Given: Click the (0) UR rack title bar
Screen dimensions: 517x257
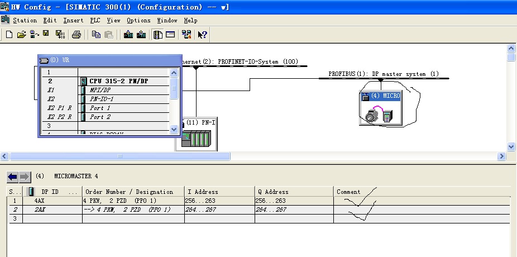Looking at the screenshot, I should 110,60.
